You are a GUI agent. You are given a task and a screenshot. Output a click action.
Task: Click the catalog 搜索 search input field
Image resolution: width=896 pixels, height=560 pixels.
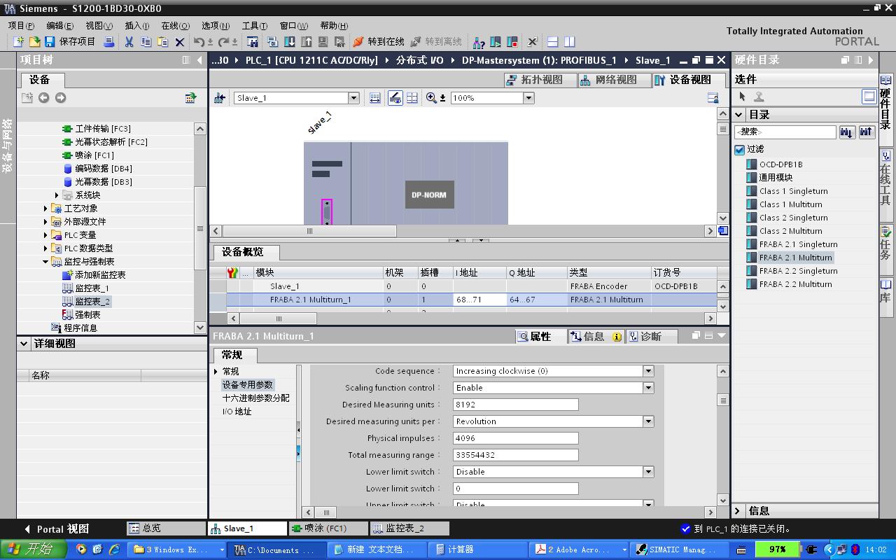tap(785, 132)
